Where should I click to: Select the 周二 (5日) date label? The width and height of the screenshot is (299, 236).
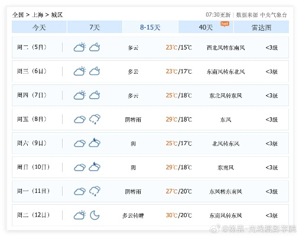(x=32, y=47)
